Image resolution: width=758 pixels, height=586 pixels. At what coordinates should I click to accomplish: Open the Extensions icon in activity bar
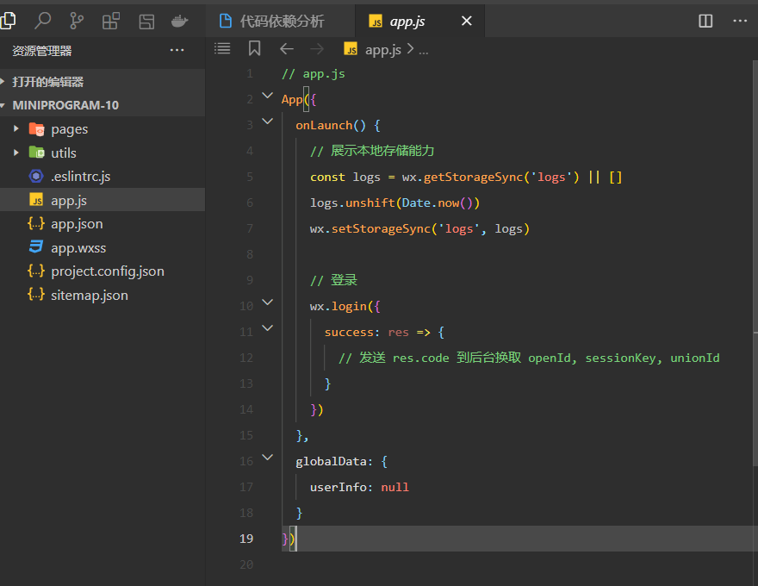[111, 21]
